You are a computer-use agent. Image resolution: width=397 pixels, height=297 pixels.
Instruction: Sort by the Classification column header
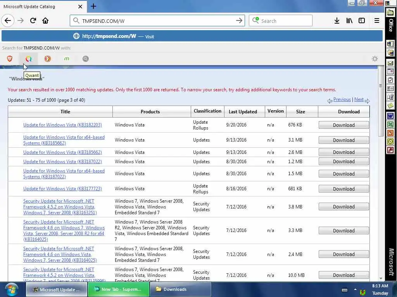click(207, 111)
